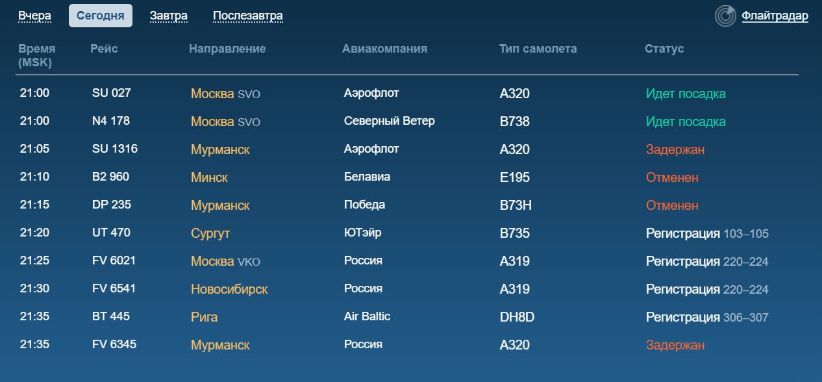Open the Послезавтра schedule tab
Viewport: 822px width, 382px height.
tap(247, 16)
